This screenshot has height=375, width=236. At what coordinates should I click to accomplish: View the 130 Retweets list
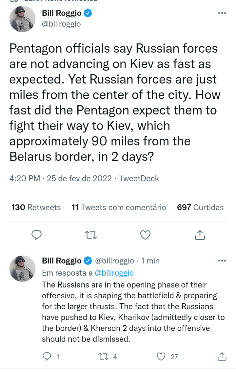[x=36, y=208]
